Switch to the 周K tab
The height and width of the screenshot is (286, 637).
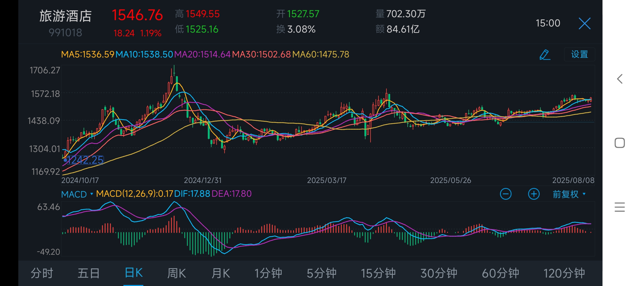[x=177, y=273]
